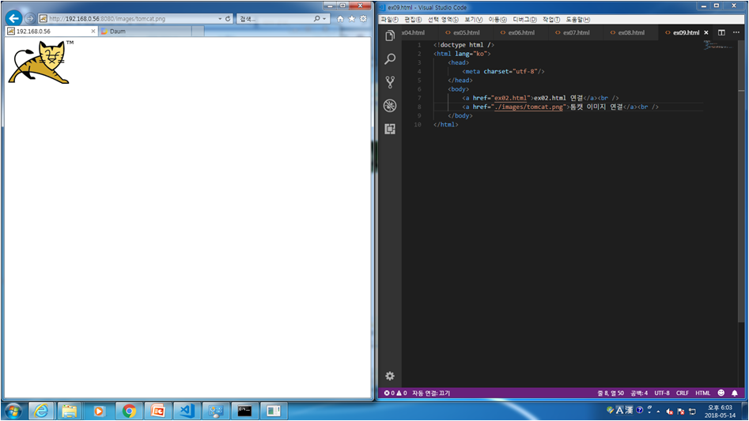Click line and column indicator in status bar
The image size is (749, 421).
(x=610, y=393)
